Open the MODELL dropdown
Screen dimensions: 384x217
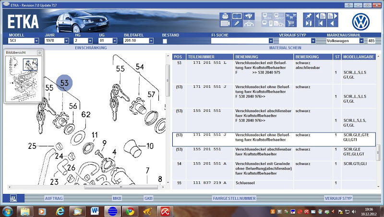pos(36,41)
